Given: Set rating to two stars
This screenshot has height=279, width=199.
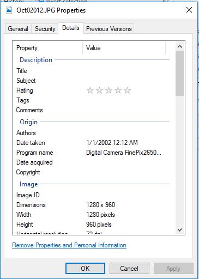Looking at the screenshot, I should click(x=99, y=90).
